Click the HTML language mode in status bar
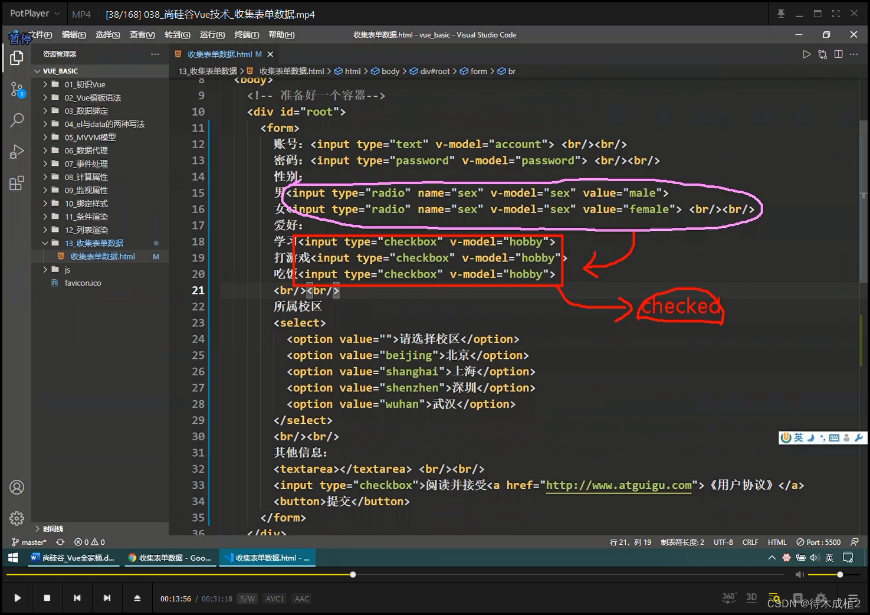 [x=777, y=542]
